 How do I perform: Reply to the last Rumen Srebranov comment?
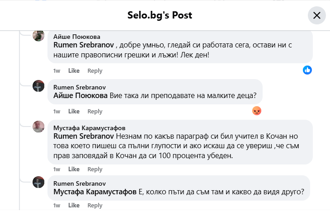point(95,206)
